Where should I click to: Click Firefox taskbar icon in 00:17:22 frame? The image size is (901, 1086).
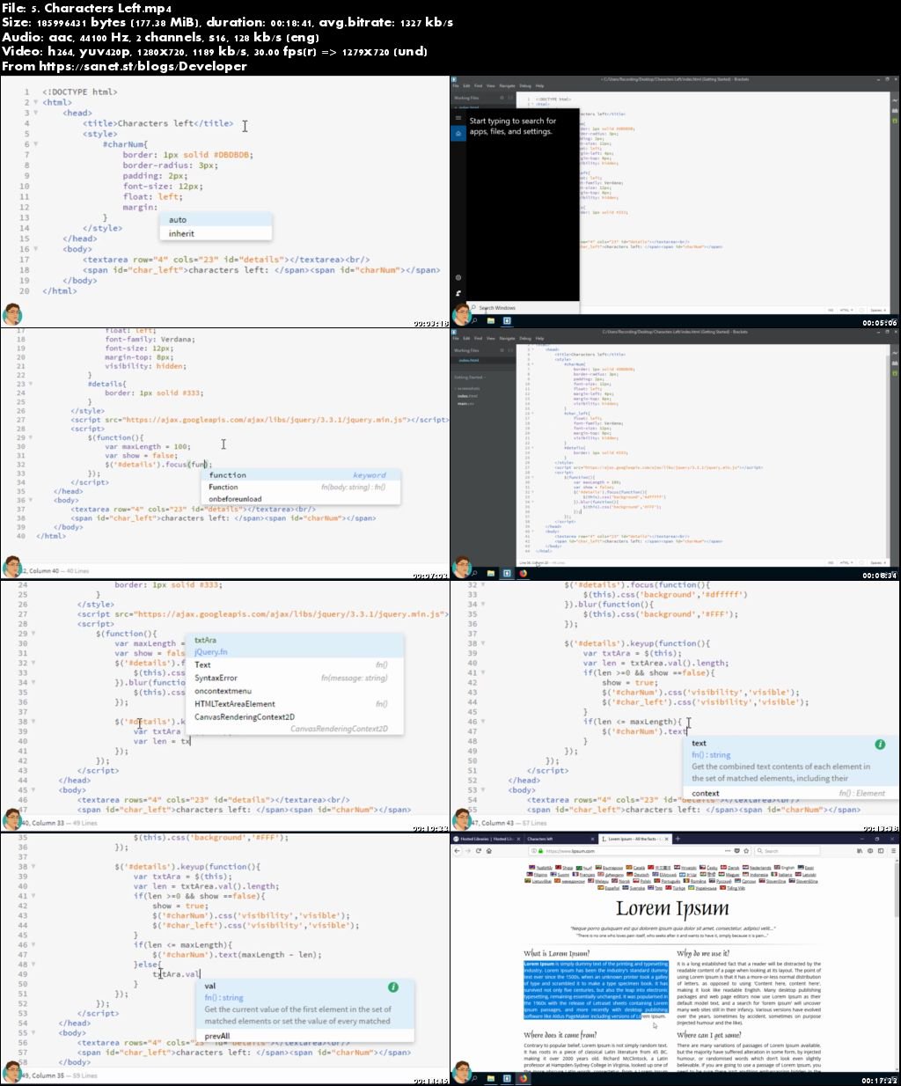click(524, 1078)
